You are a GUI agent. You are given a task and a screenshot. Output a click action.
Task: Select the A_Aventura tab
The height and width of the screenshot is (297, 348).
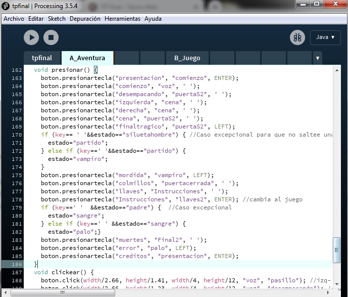(x=87, y=58)
